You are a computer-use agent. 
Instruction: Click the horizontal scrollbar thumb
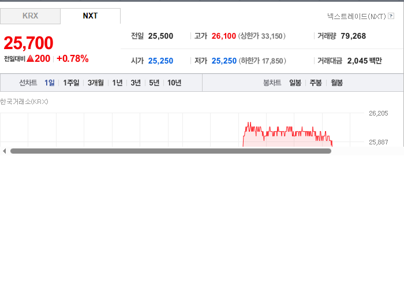171,151
